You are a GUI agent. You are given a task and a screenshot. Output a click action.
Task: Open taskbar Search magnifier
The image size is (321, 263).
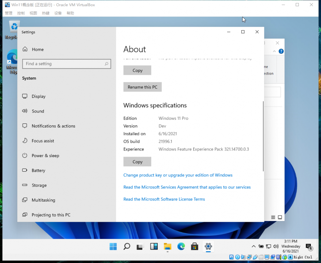pyautogui.click(x=127, y=247)
